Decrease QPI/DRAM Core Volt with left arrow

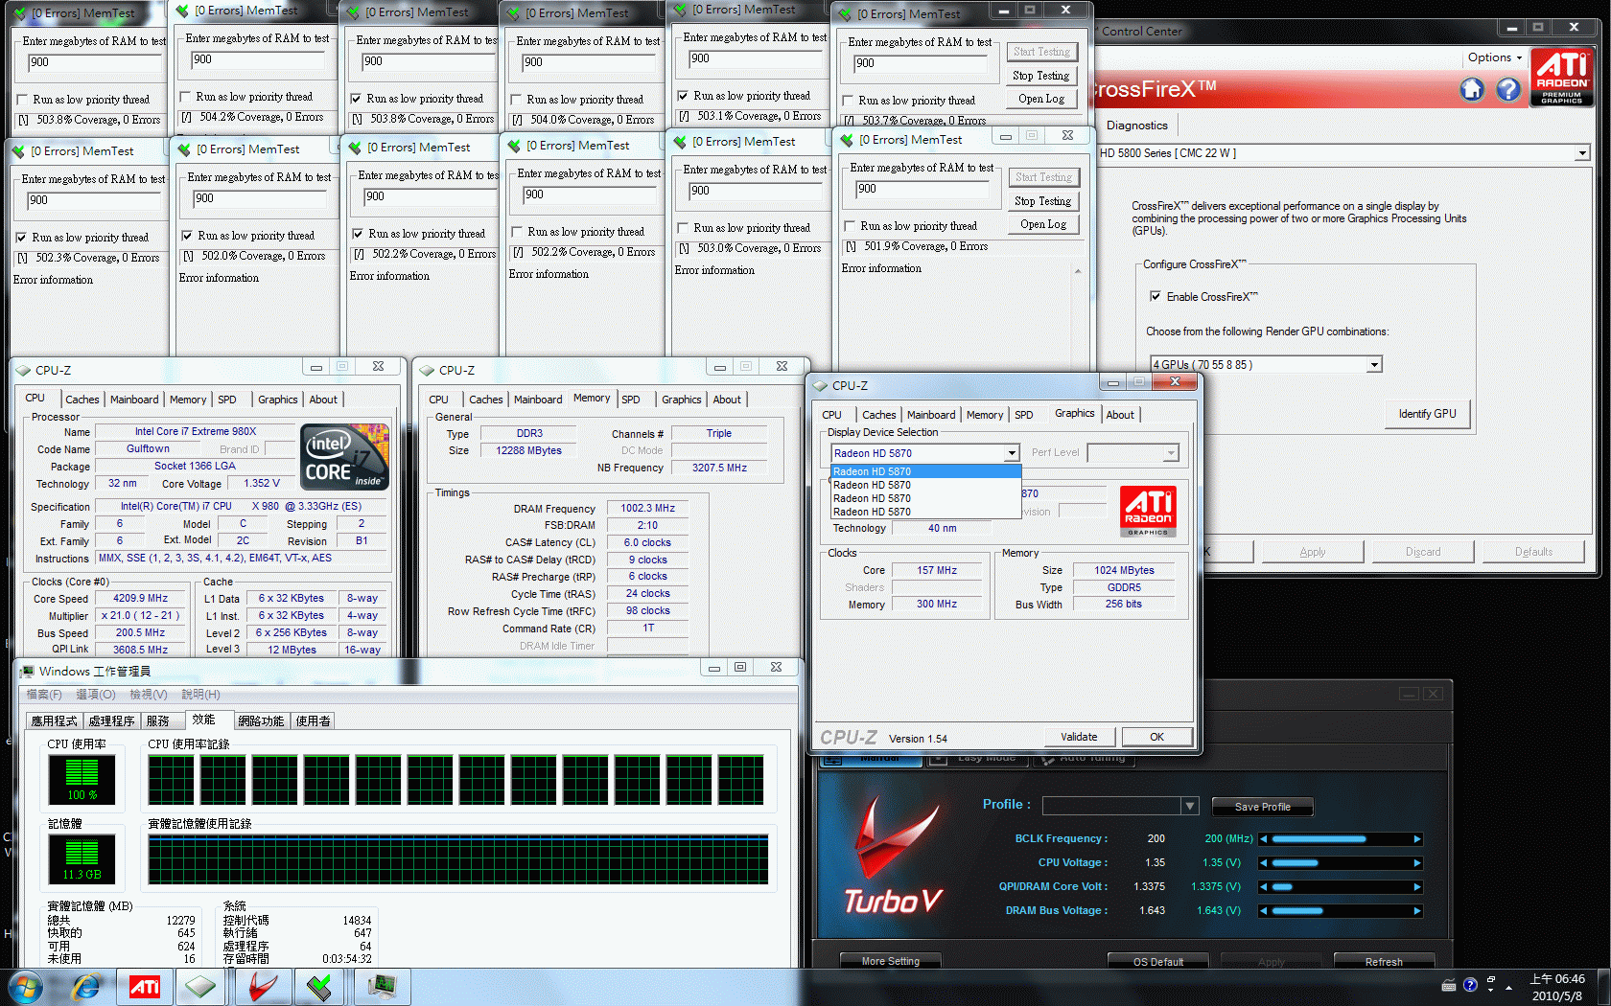click(1264, 887)
